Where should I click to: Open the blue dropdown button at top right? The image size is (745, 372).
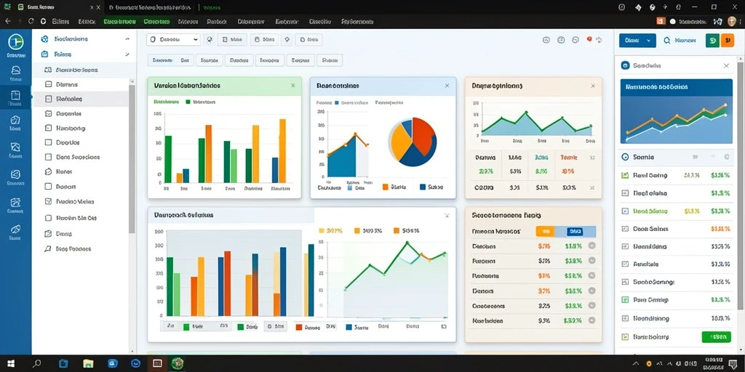(x=637, y=41)
